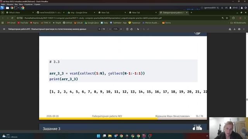Switch to the GitHub repository tab
The image size is (248, 139).
50,12
